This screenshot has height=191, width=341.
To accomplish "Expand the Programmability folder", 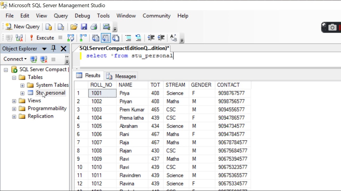I will coord(14,109).
